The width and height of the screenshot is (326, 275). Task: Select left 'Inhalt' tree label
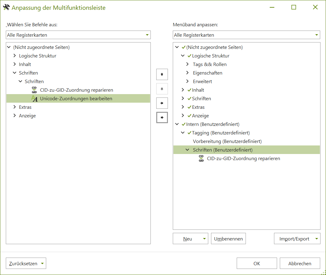click(25, 64)
